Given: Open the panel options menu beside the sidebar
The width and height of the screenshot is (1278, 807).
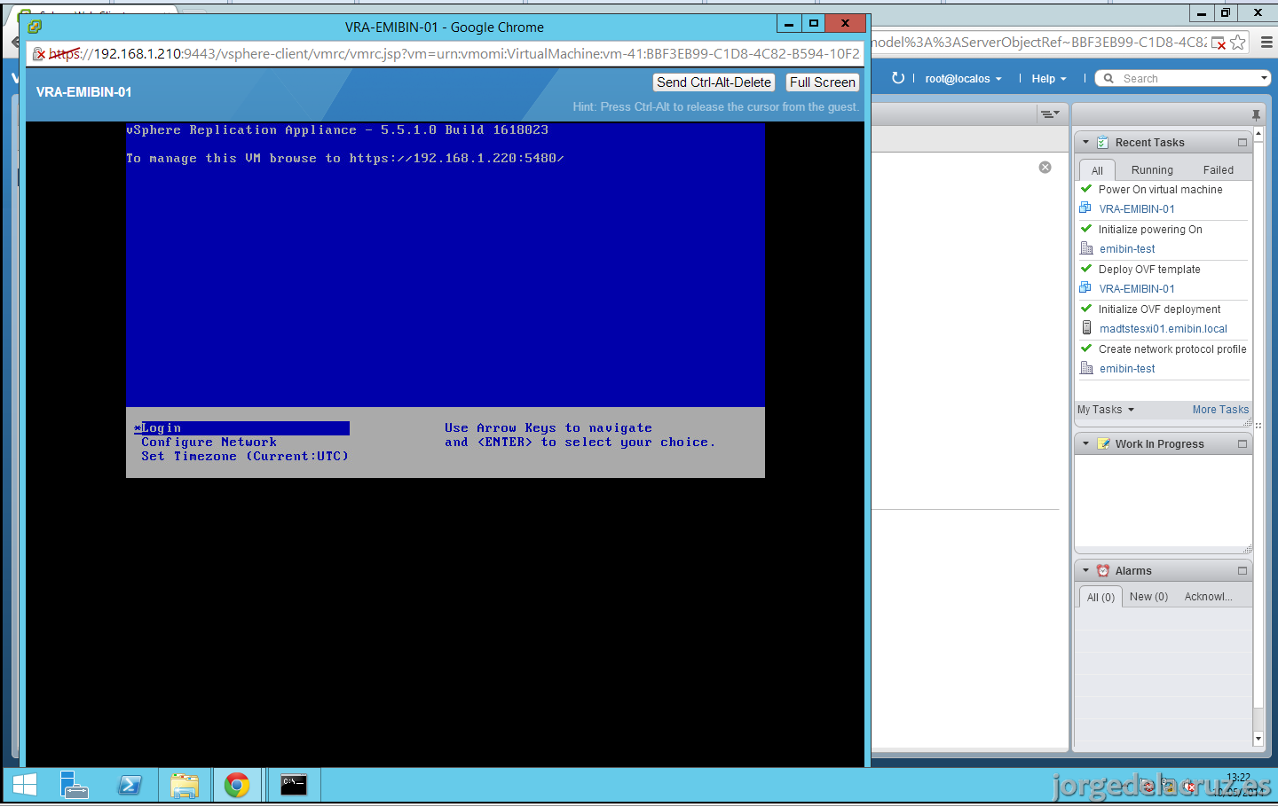Looking at the screenshot, I should 1049,114.
